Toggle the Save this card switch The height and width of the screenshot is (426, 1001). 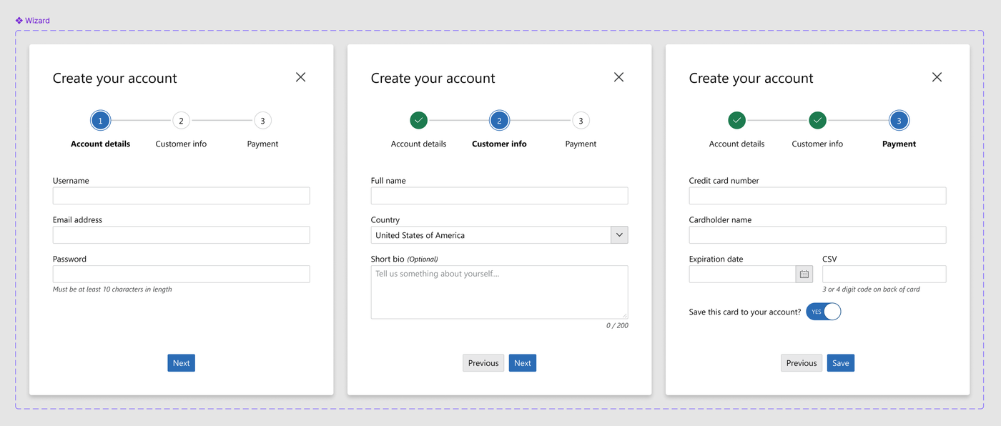tap(824, 312)
